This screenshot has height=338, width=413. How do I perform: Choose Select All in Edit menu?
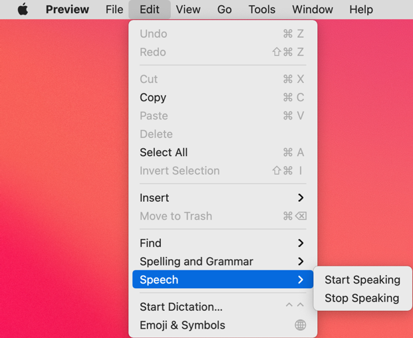[223, 153]
